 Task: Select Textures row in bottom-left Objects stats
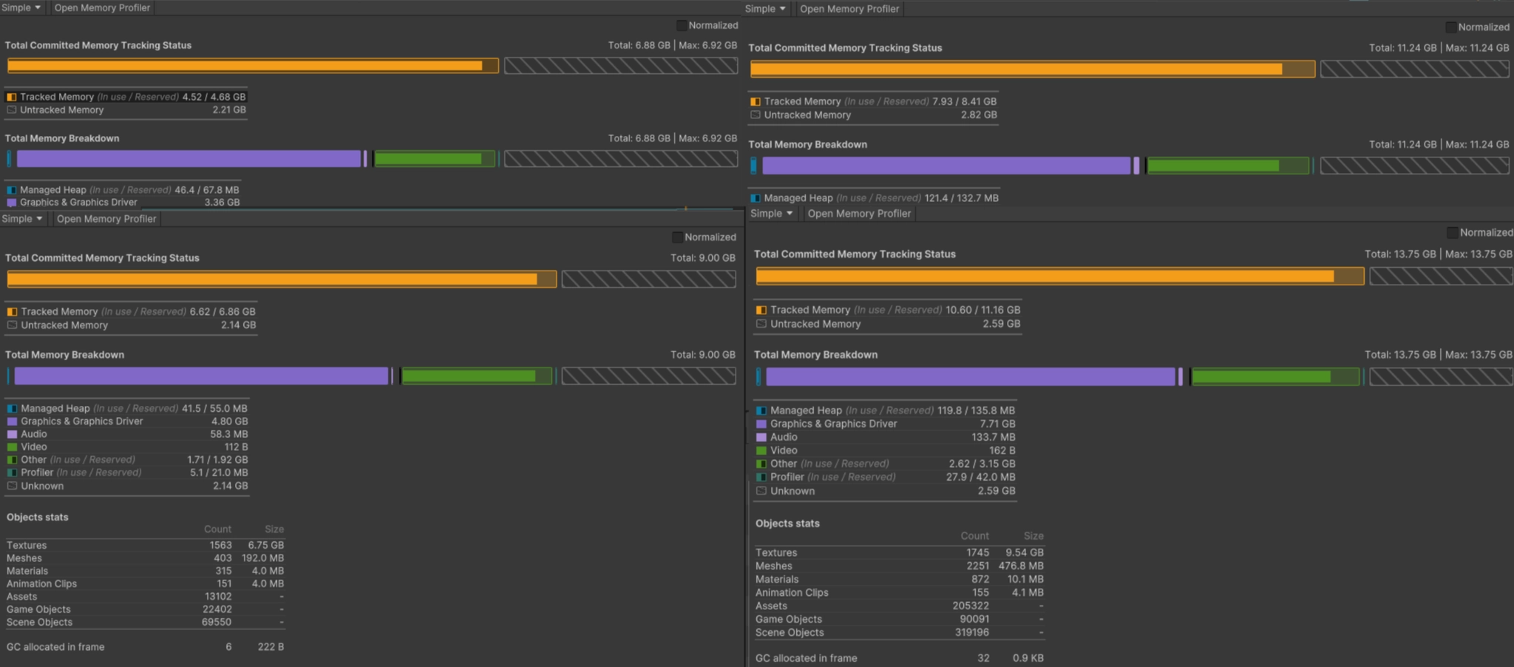pos(145,545)
